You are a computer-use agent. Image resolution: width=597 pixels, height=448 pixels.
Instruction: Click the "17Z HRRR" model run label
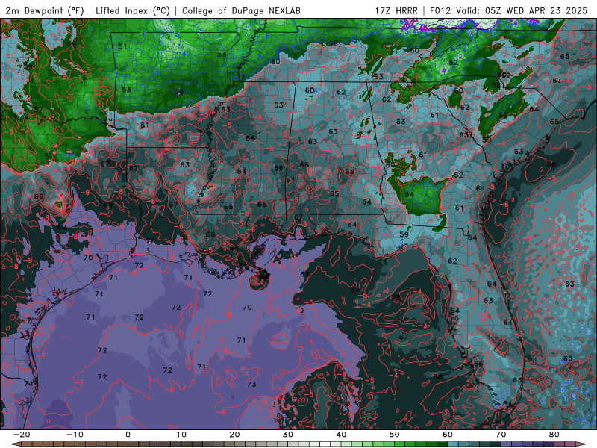pyautogui.click(x=396, y=10)
